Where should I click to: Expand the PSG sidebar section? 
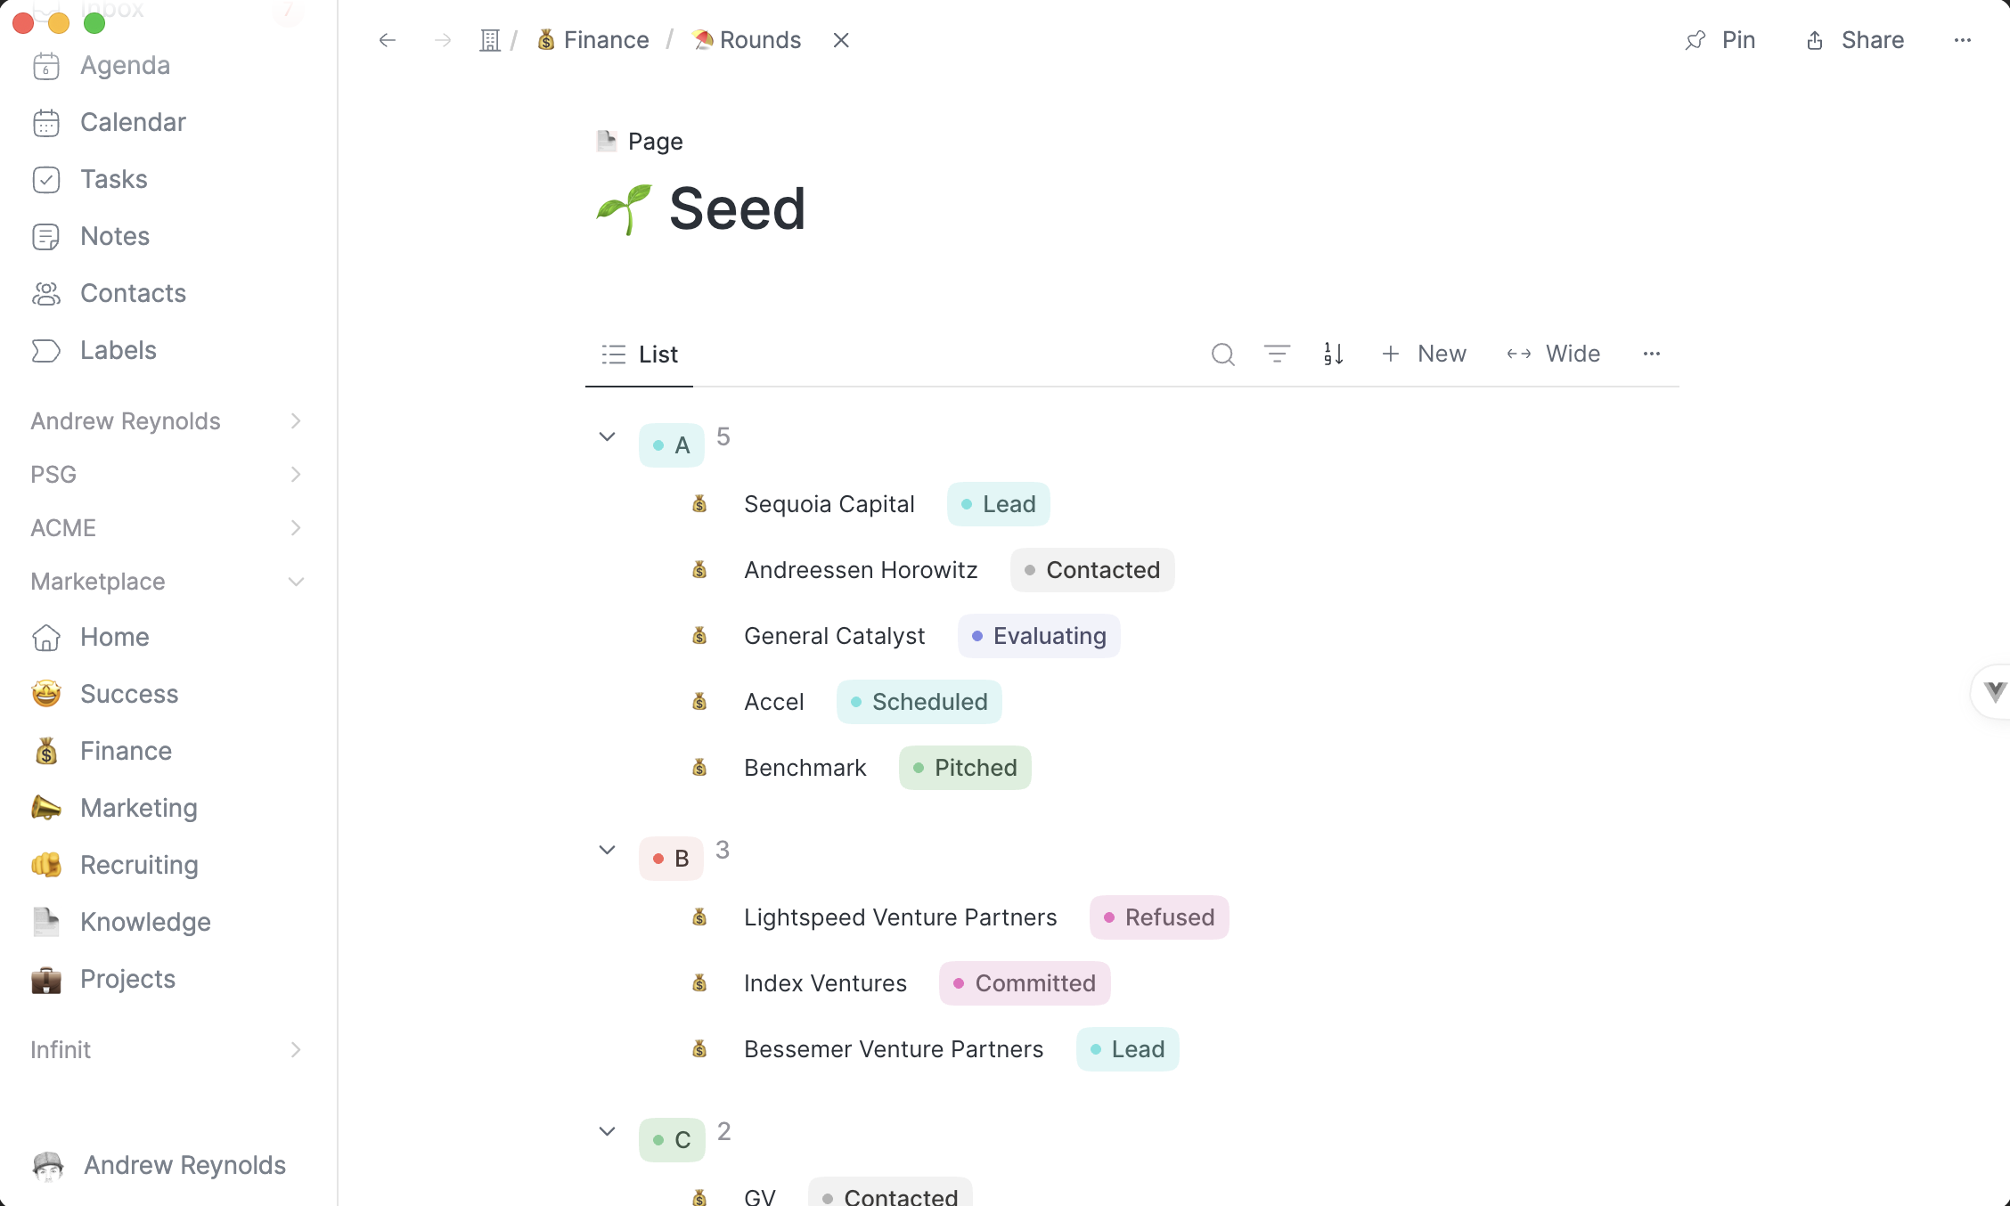(x=296, y=475)
